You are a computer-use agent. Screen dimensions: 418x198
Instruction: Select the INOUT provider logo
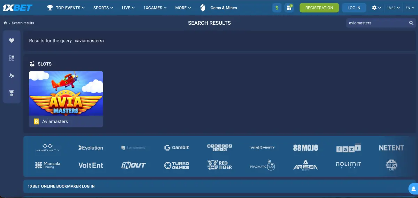coord(133,165)
